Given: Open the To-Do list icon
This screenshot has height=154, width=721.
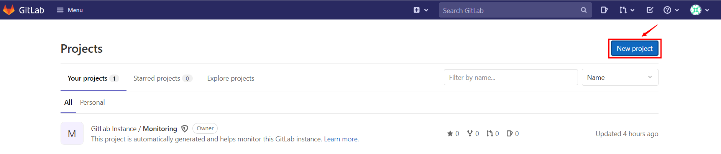Looking at the screenshot, I should 650,10.
